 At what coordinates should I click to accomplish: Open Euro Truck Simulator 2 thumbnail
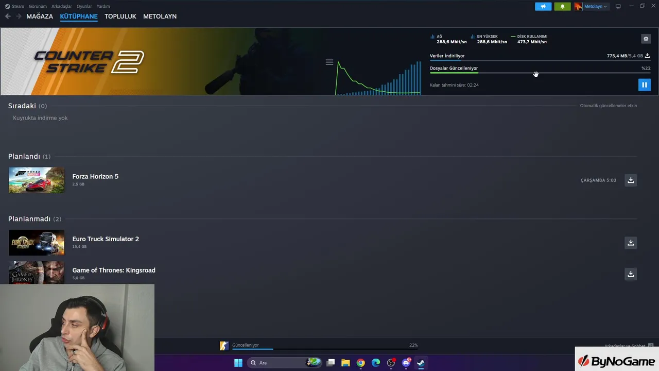[37, 242]
